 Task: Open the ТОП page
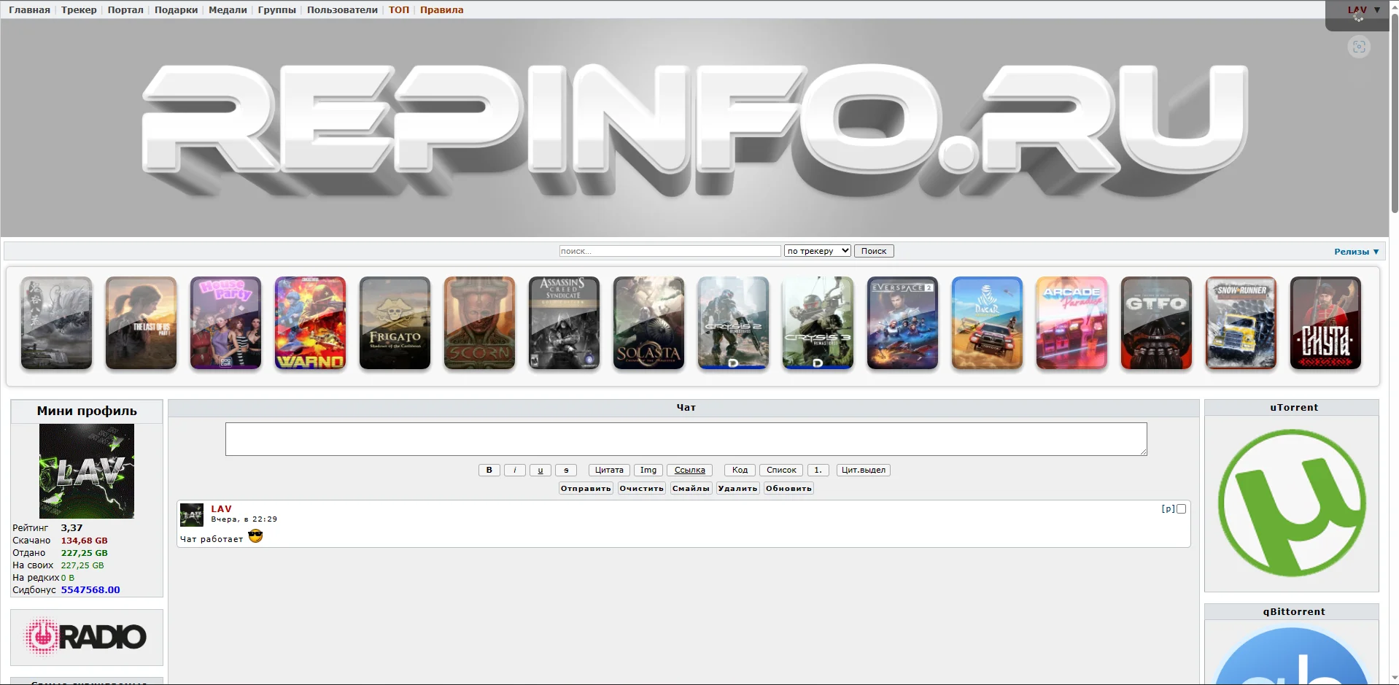[x=399, y=10]
